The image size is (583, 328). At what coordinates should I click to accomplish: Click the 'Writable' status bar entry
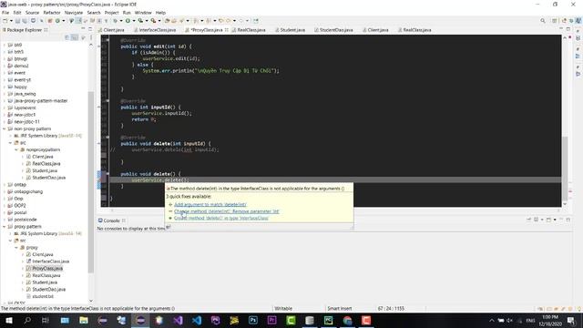(283, 308)
